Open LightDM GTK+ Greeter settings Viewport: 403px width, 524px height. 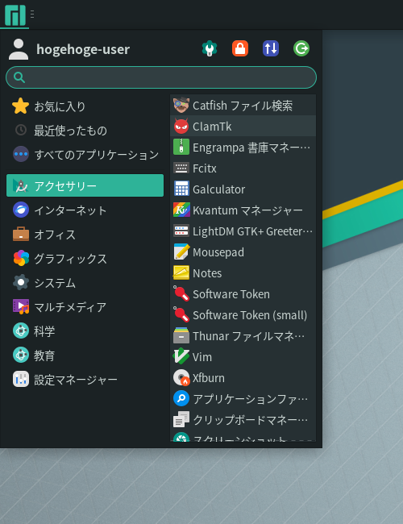tap(243, 231)
